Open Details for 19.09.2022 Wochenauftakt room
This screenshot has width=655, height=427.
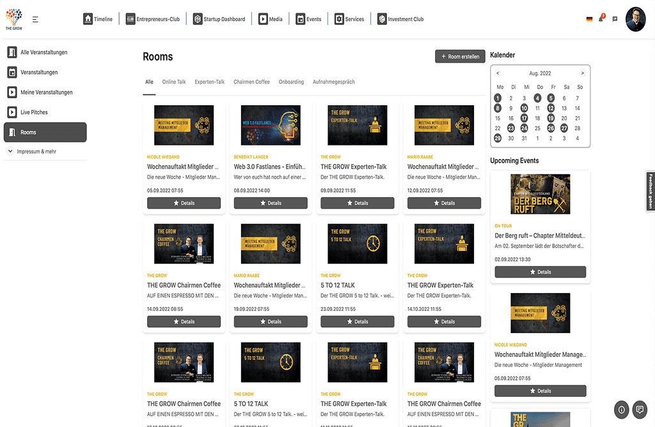click(x=271, y=322)
